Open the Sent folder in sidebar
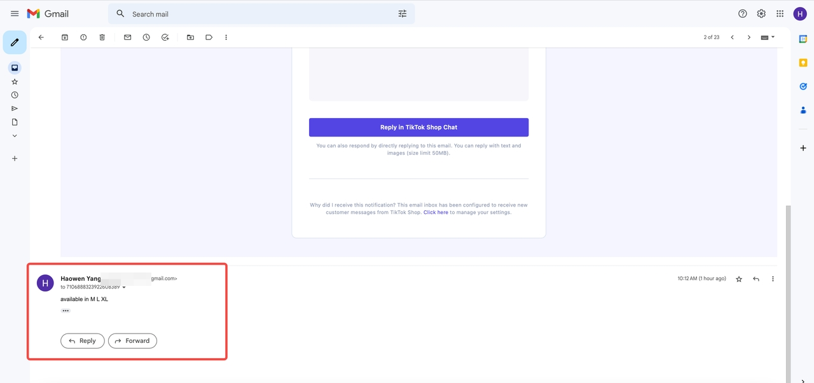Screen dimensions: 814x383 (x=15, y=109)
